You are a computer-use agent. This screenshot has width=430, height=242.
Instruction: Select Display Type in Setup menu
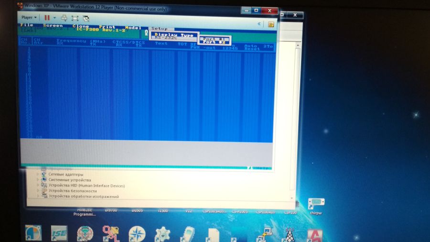tap(173, 35)
